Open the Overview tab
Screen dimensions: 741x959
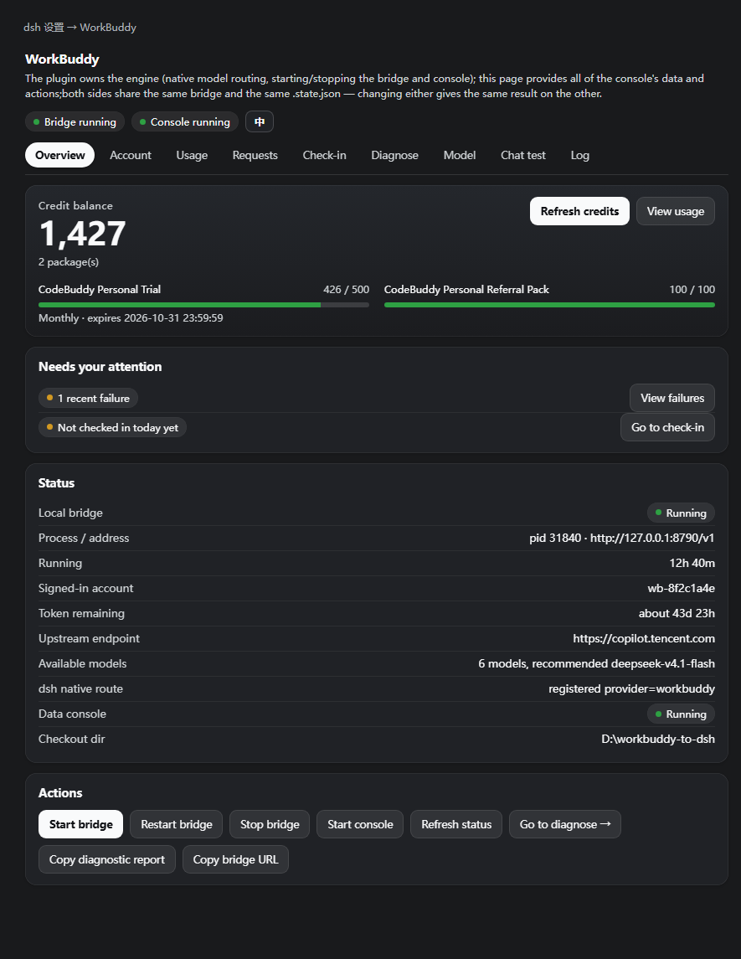point(60,155)
